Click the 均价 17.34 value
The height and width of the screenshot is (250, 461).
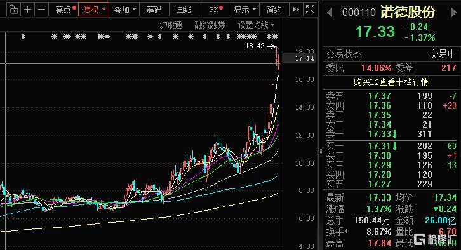pyautogui.click(x=445, y=197)
